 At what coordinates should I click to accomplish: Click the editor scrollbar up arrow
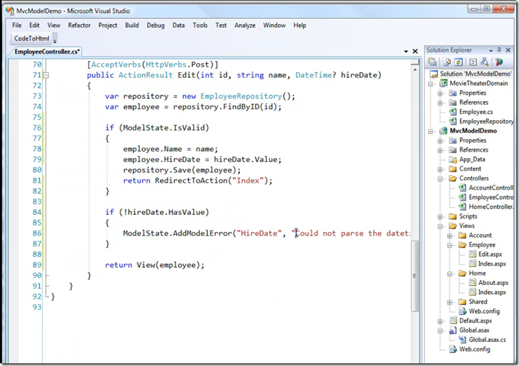tap(415, 70)
